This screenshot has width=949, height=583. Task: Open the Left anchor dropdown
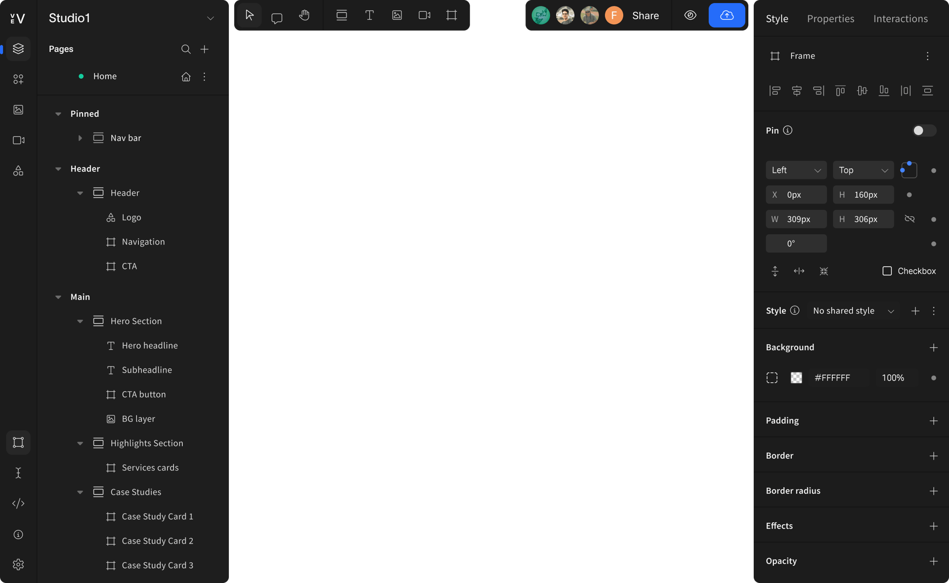(x=796, y=170)
